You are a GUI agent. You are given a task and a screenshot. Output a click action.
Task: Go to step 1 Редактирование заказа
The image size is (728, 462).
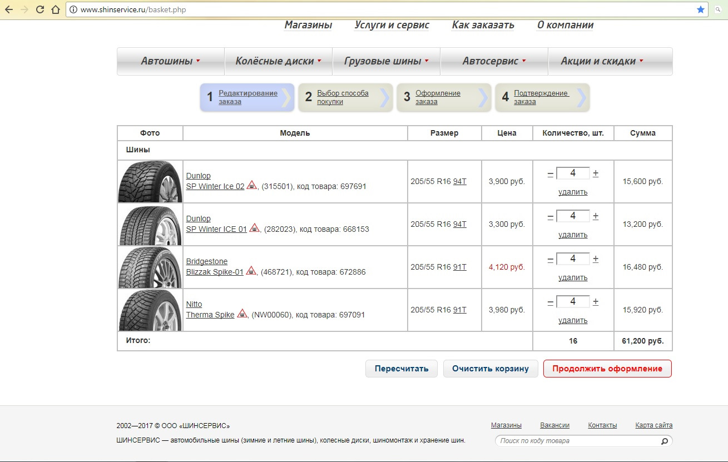pyautogui.click(x=248, y=97)
